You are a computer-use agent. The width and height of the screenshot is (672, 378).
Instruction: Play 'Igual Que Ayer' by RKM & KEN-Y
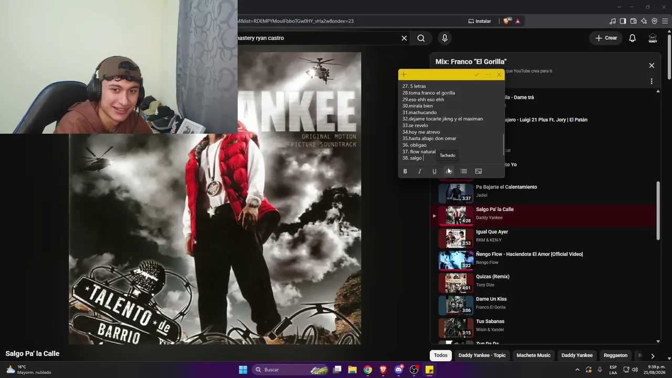pos(543,238)
